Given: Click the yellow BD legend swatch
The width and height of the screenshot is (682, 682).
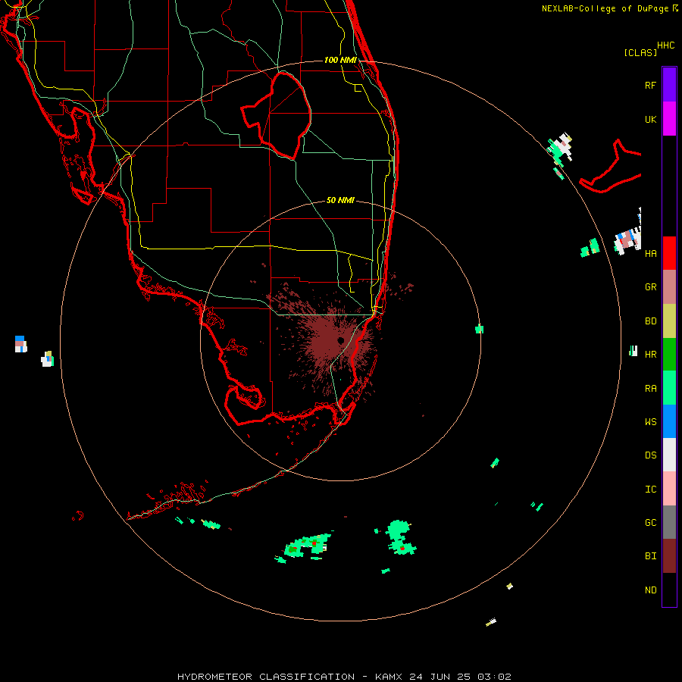Looking at the screenshot, I should [x=669, y=321].
